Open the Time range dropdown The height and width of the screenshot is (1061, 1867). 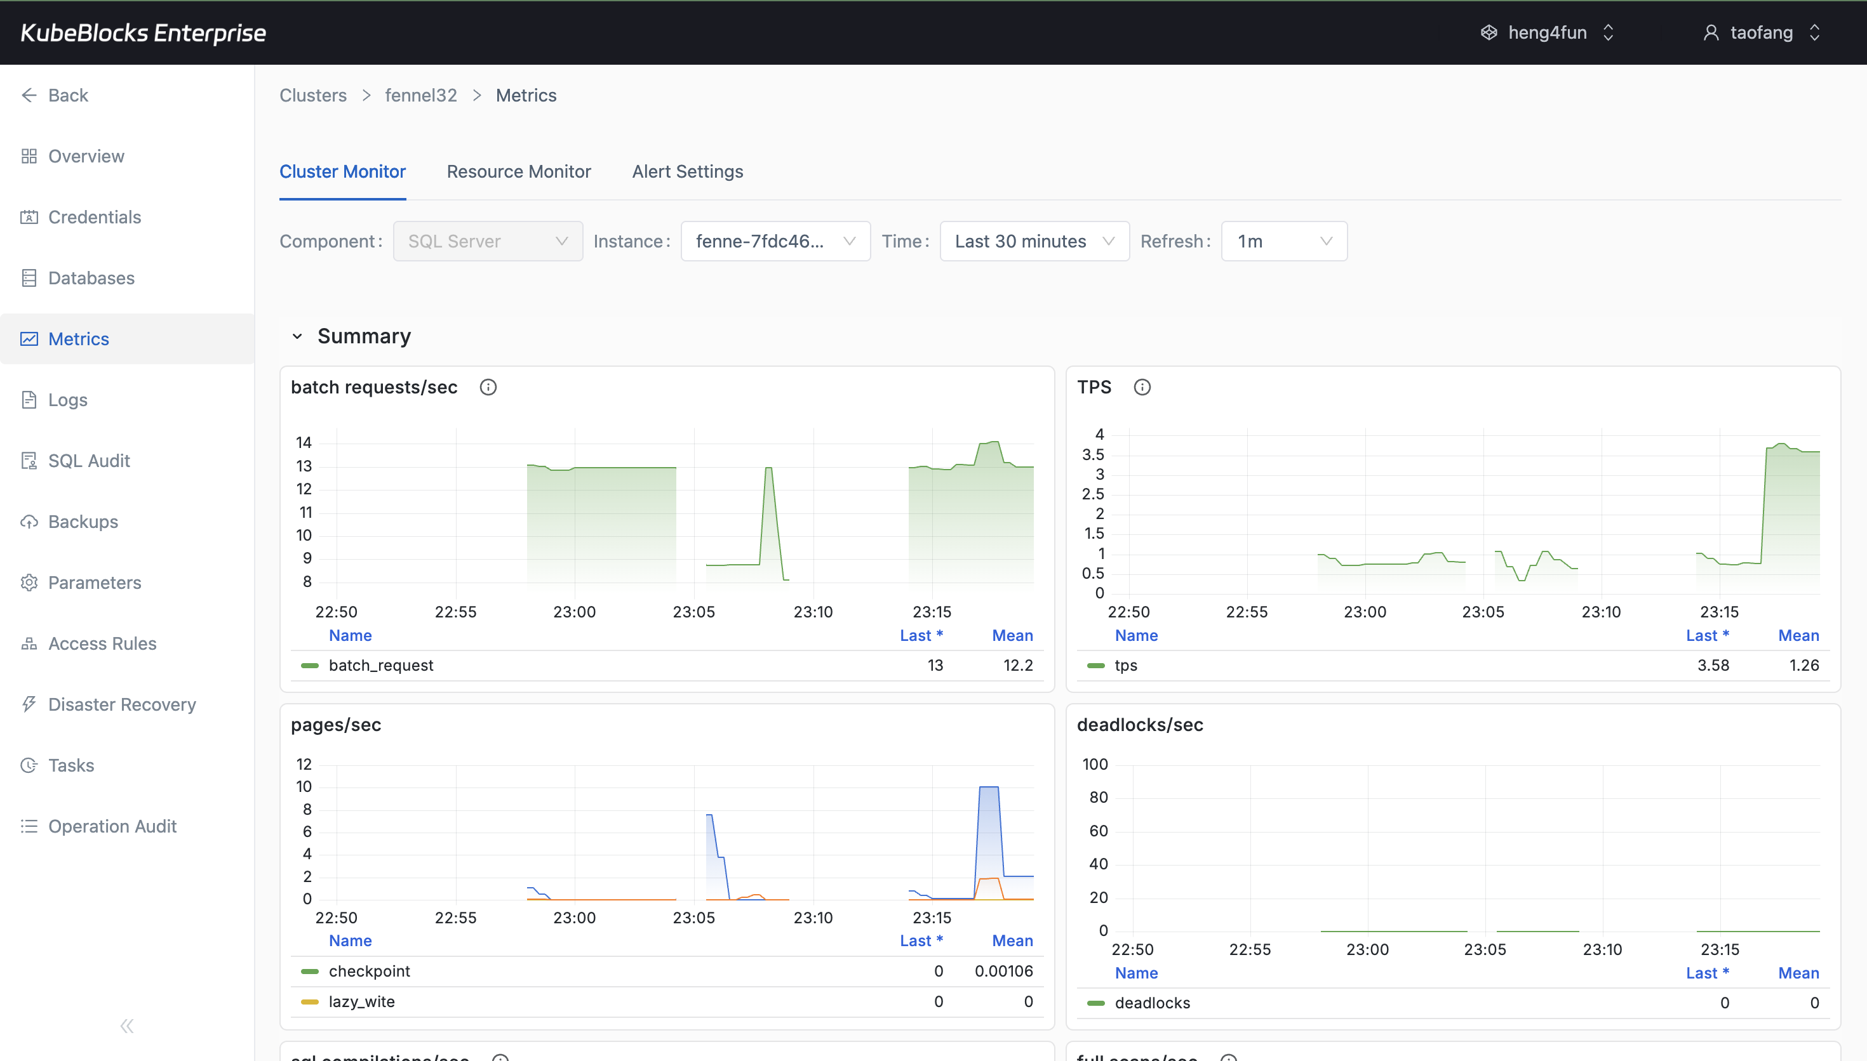1034,241
